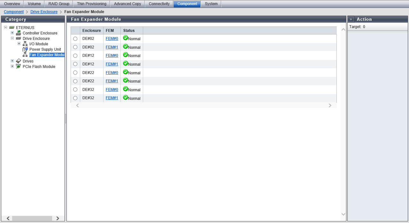Image resolution: width=409 pixels, height=223 pixels.
Task: Collapse the Action panel with arrow icon
Action: [351, 19]
